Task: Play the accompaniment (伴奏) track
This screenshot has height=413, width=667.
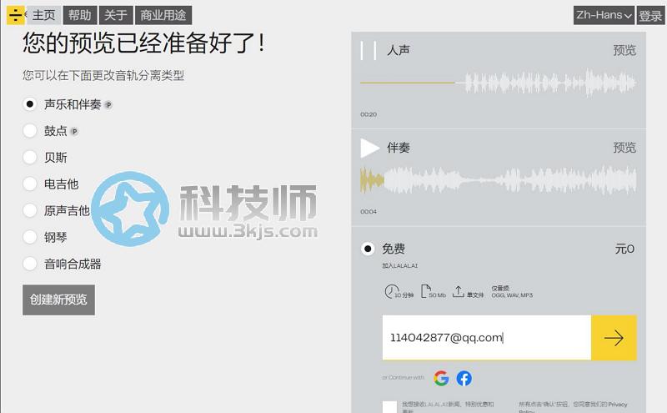Action: (x=369, y=148)
